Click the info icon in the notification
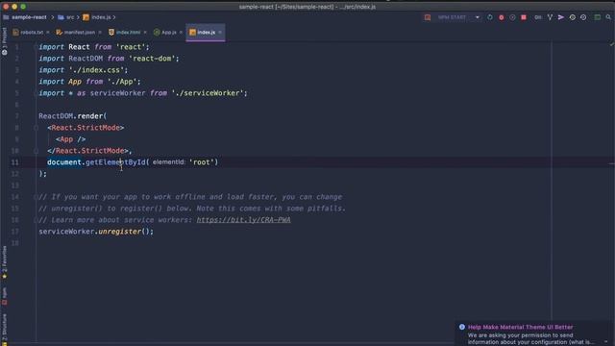The height and width of the screenshot is (346, 615). (x=461, y=327)
